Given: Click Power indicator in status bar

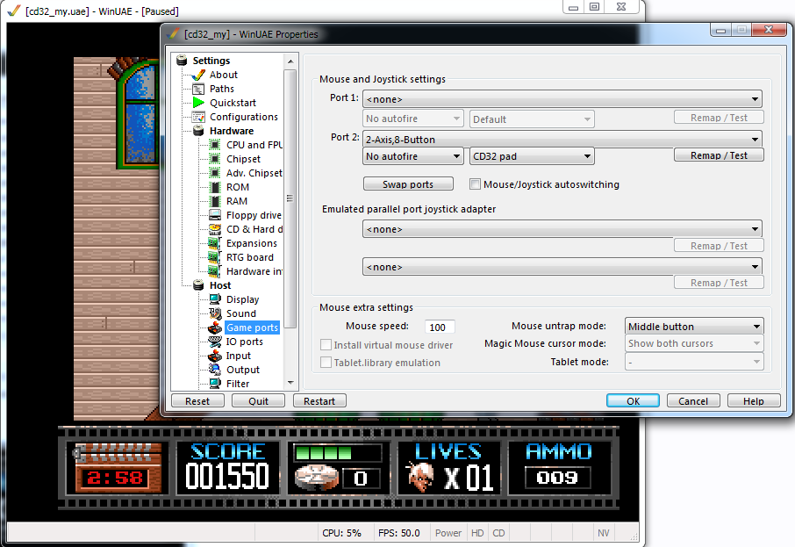Looking at the screenshot, I should 448,533.
